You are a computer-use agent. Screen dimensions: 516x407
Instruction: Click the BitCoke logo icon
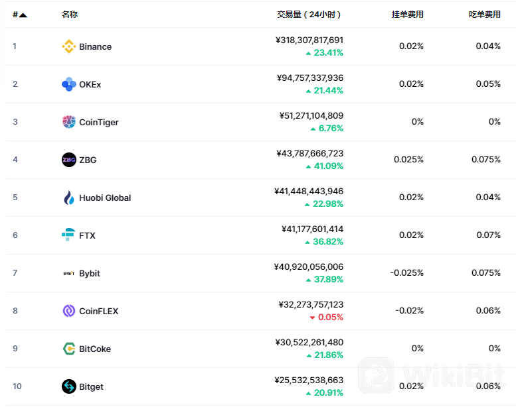[x=69, y=349]
